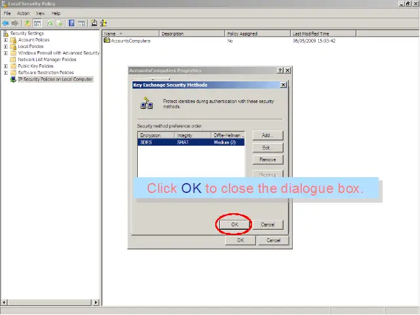Expand the Account Policies tree node
This screenshot has width=420, height=315.
coord(6,40)
